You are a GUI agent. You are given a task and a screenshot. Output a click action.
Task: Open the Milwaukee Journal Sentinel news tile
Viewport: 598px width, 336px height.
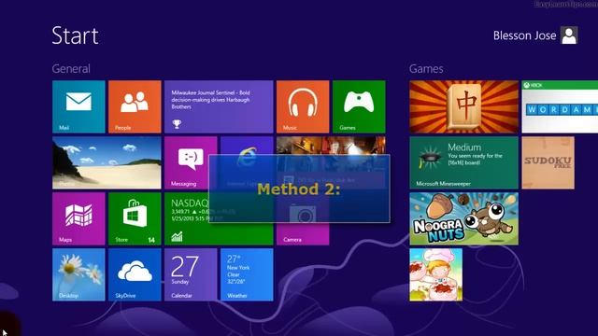[219, 106]
